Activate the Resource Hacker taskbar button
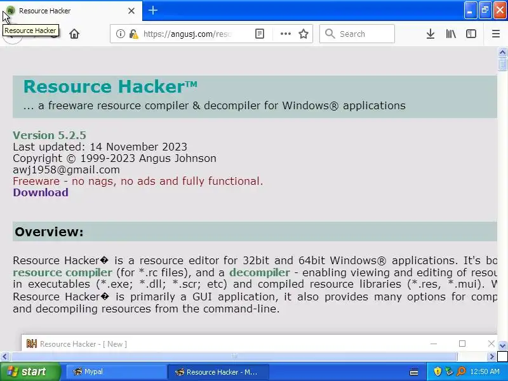 pyautogui.click(x=218, y=372)
